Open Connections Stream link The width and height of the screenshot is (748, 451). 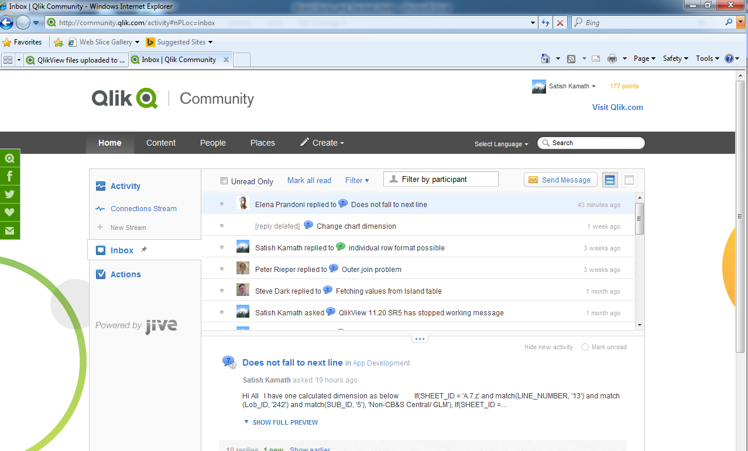pyautogui.click(x=143, y=209)
